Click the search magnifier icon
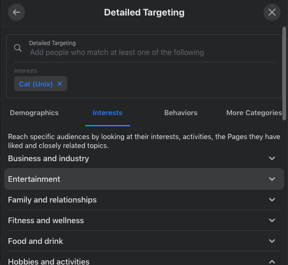 (18, 48)
